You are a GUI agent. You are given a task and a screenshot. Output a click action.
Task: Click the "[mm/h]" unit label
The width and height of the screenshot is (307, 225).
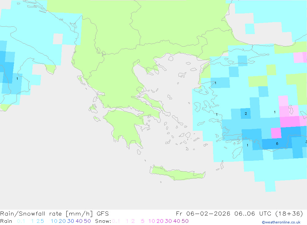click(x=79, y=214)
